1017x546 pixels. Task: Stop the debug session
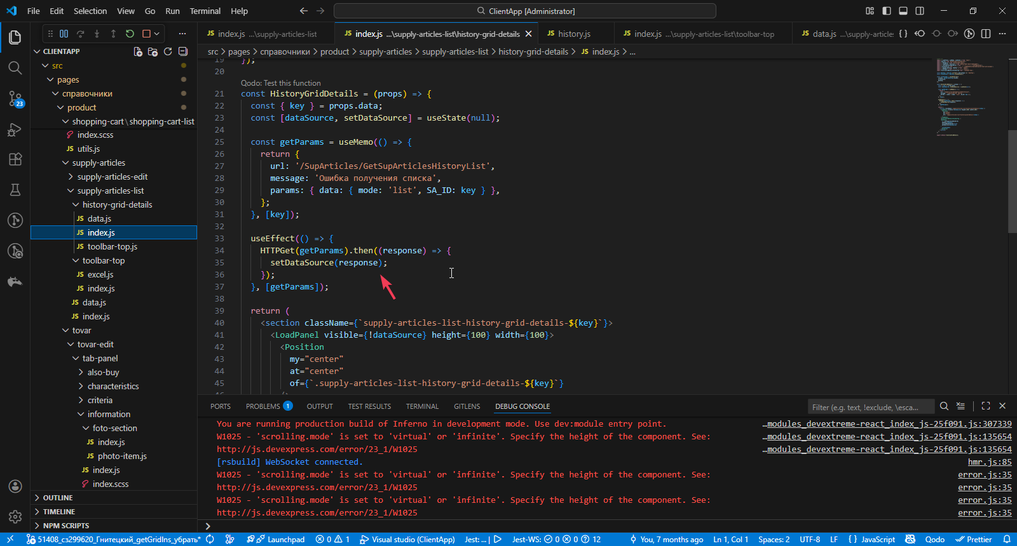tap(146, 34)
